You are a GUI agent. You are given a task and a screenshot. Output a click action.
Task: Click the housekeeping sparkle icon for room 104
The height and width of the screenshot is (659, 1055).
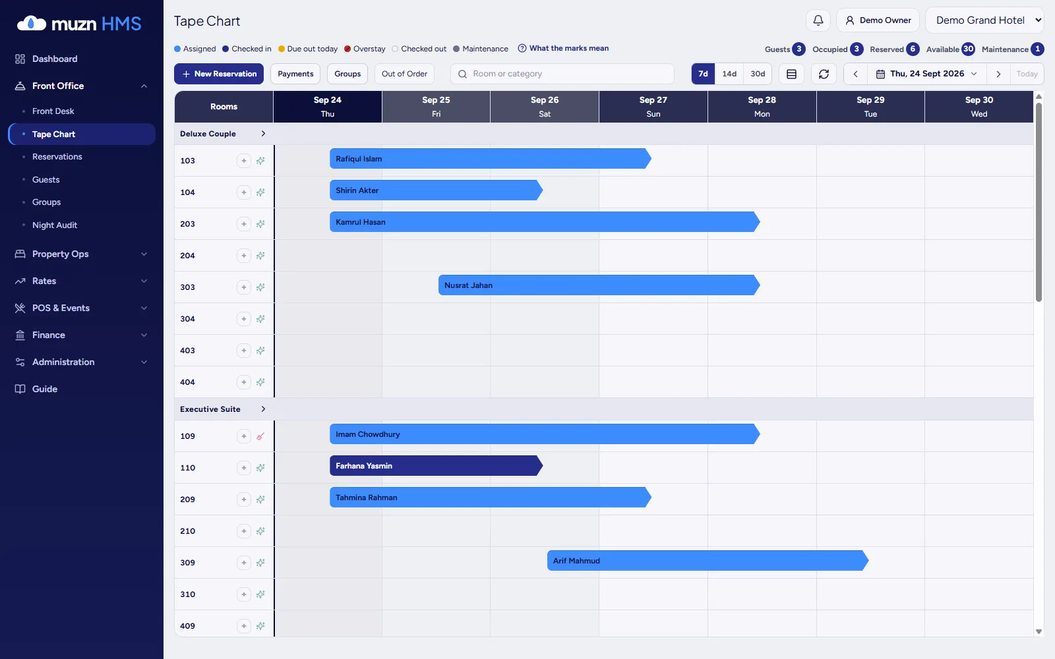click(x=260, y=192)
